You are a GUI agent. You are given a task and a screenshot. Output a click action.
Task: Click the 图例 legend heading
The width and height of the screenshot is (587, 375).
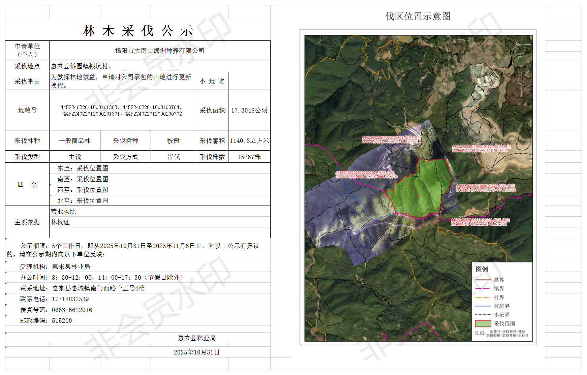pyautogui.click(x=482, y=269)
